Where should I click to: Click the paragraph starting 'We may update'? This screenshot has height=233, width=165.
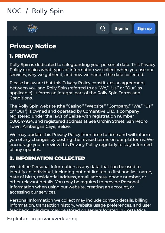[81, 142]
